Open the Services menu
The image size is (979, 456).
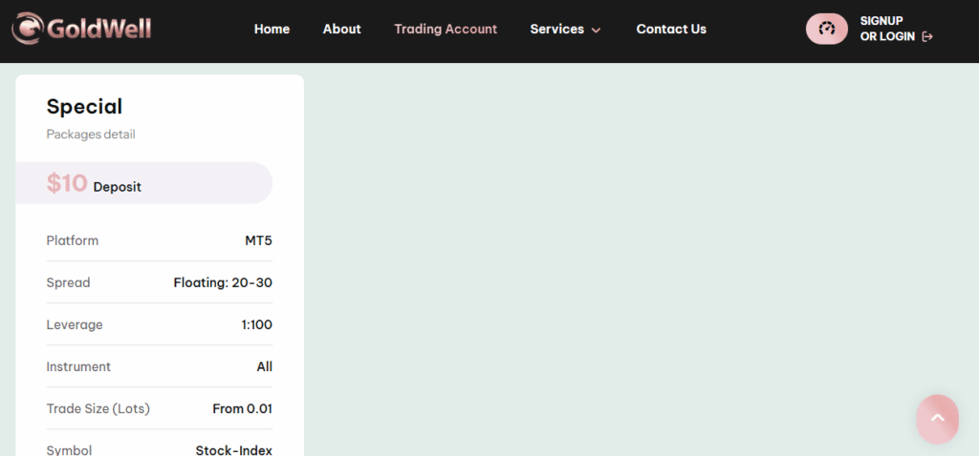(557, 30)
